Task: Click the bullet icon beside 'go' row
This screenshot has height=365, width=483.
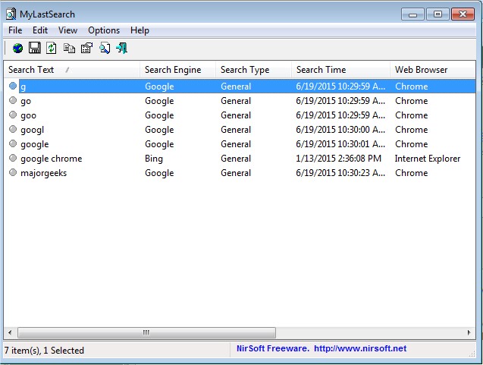Action: 13,100
